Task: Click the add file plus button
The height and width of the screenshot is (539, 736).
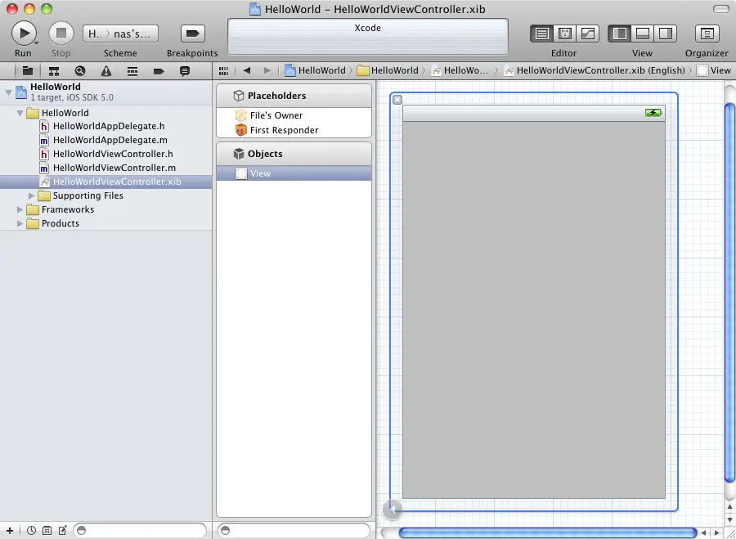Action: (x=9, y=530)
